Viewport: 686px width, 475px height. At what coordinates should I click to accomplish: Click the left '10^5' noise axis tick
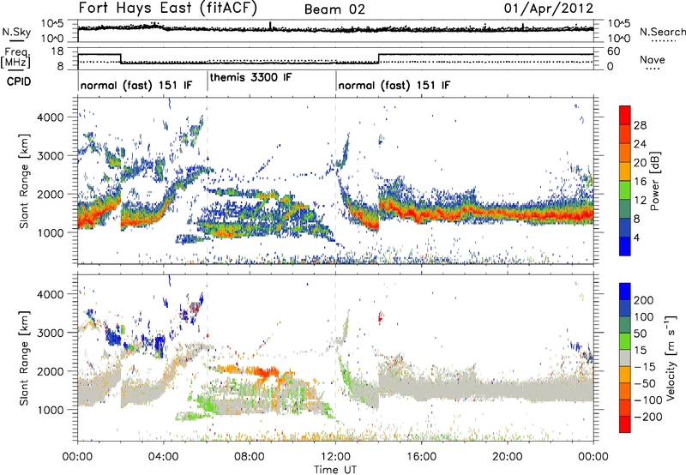pos(52,24)
